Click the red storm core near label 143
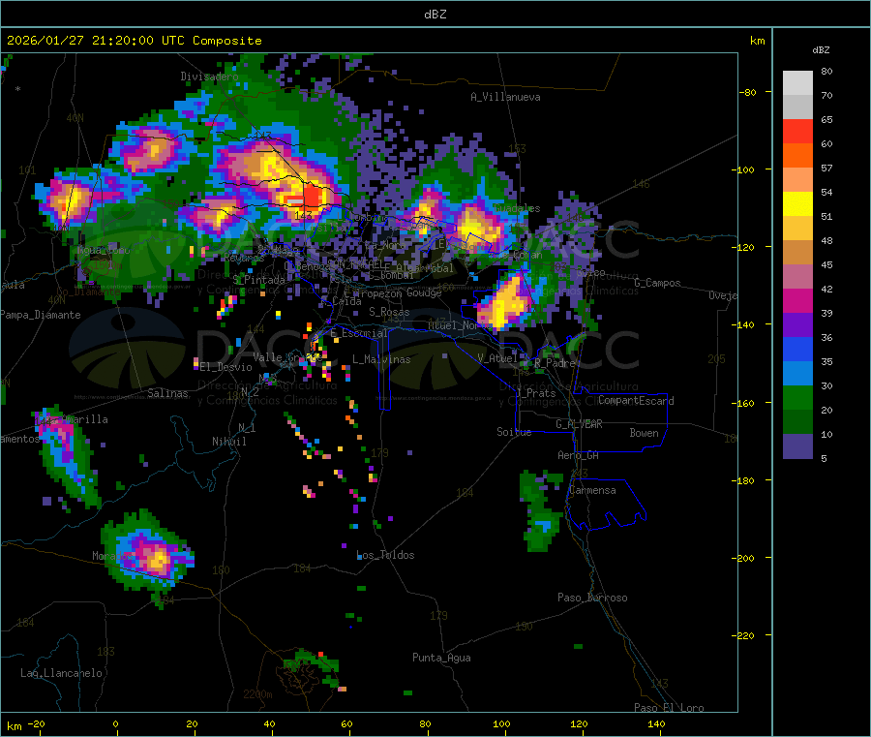 (x=312, y=197)
